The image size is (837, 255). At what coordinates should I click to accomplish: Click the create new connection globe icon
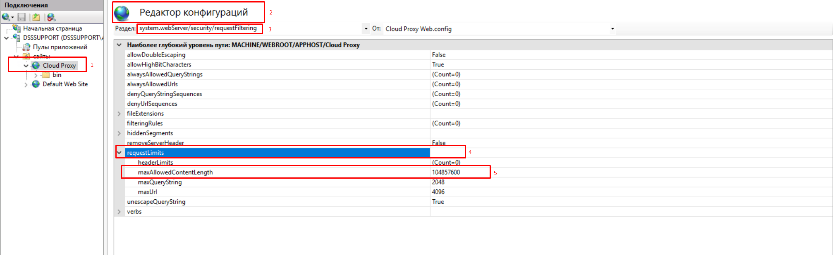tap(6, 17)
